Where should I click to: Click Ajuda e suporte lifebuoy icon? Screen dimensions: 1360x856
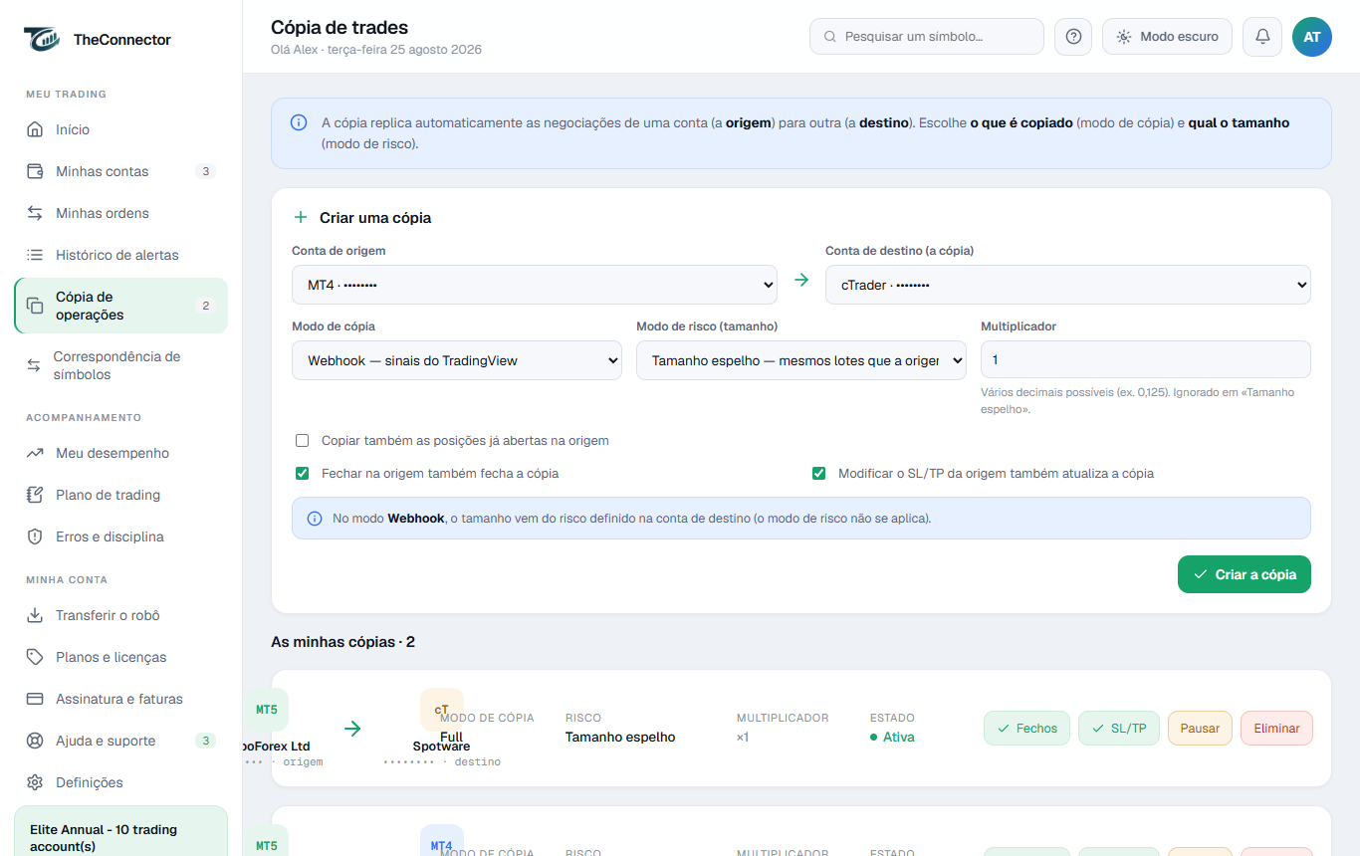pos(35,741)
